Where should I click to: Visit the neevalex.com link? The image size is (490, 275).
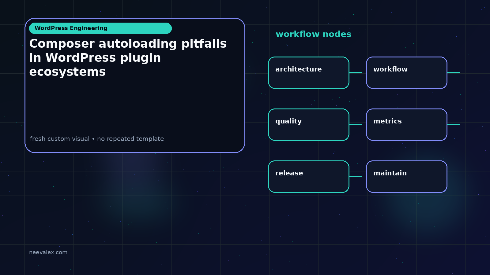(x=48, y=252)
